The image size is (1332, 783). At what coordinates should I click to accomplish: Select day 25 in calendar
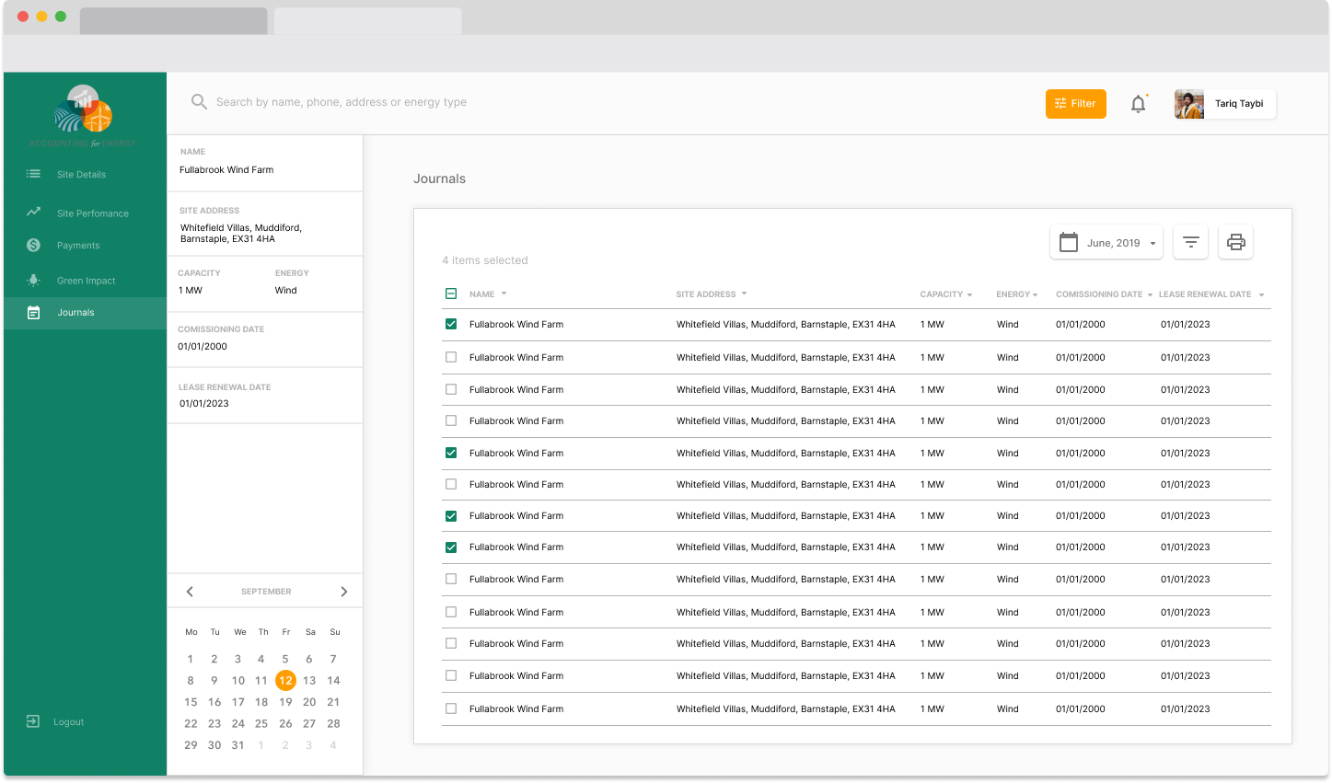261,723
